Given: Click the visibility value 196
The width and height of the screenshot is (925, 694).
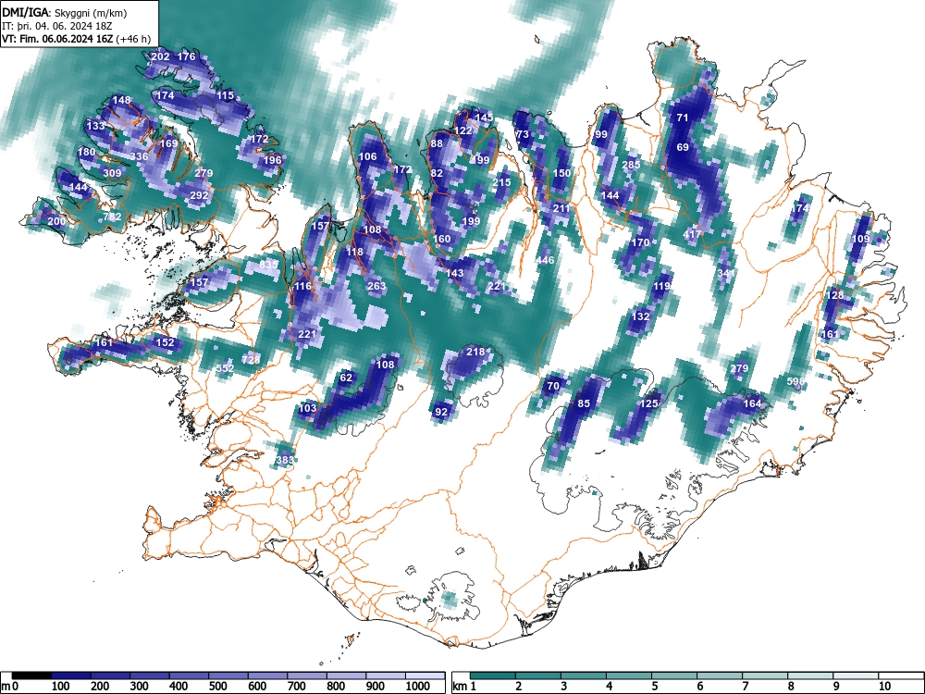Looking at the screenshot, I should click(273, 160).
